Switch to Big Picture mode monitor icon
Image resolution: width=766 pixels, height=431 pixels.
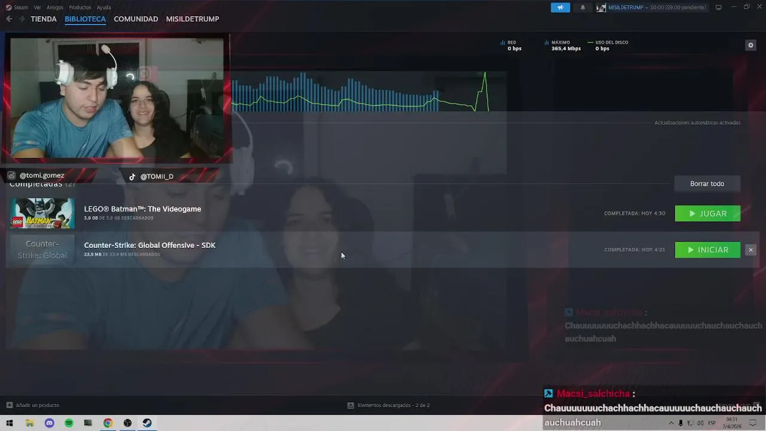click(x=719, y=7)
